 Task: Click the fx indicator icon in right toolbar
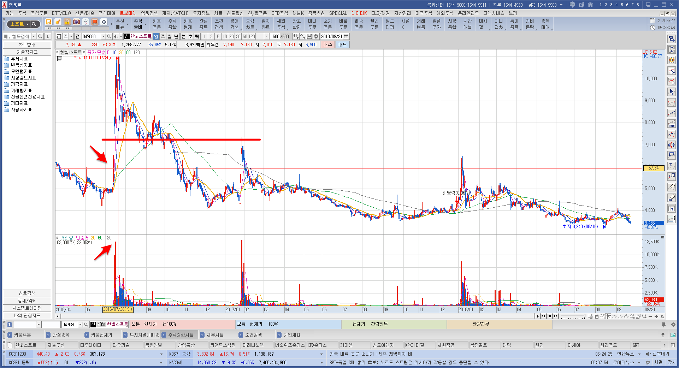pos(672,71)
